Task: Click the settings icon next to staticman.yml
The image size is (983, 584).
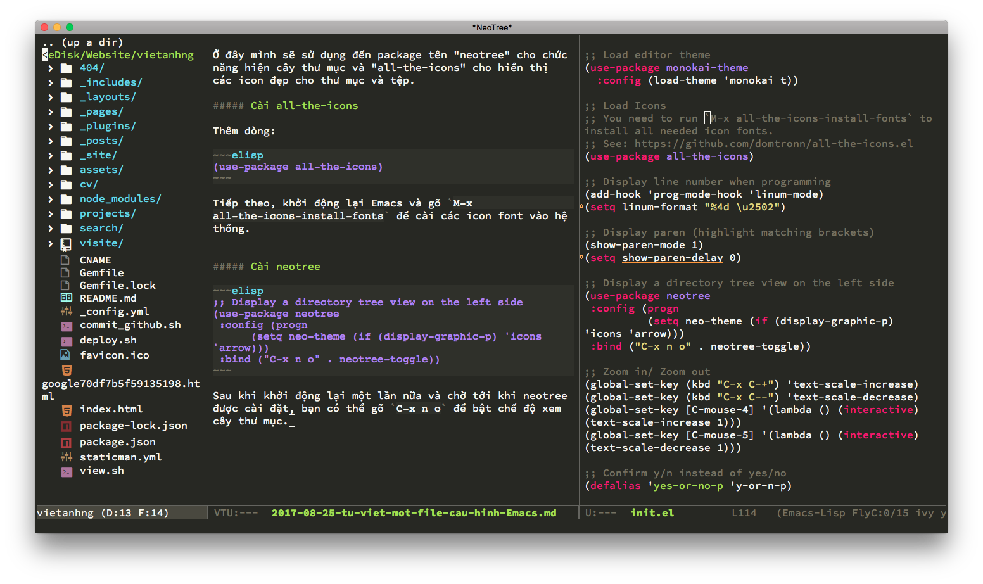Action: [x=67, y=456]
